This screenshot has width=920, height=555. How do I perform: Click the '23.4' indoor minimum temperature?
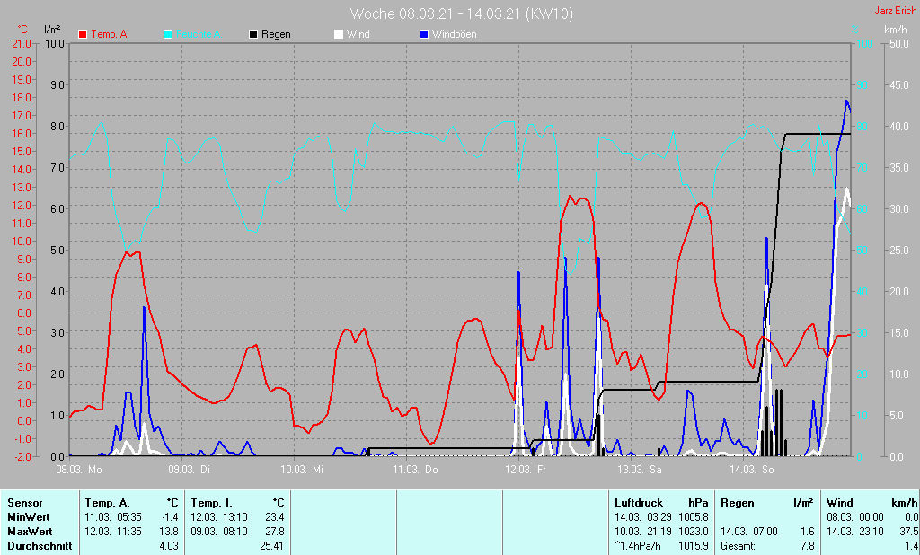[275, 517]
